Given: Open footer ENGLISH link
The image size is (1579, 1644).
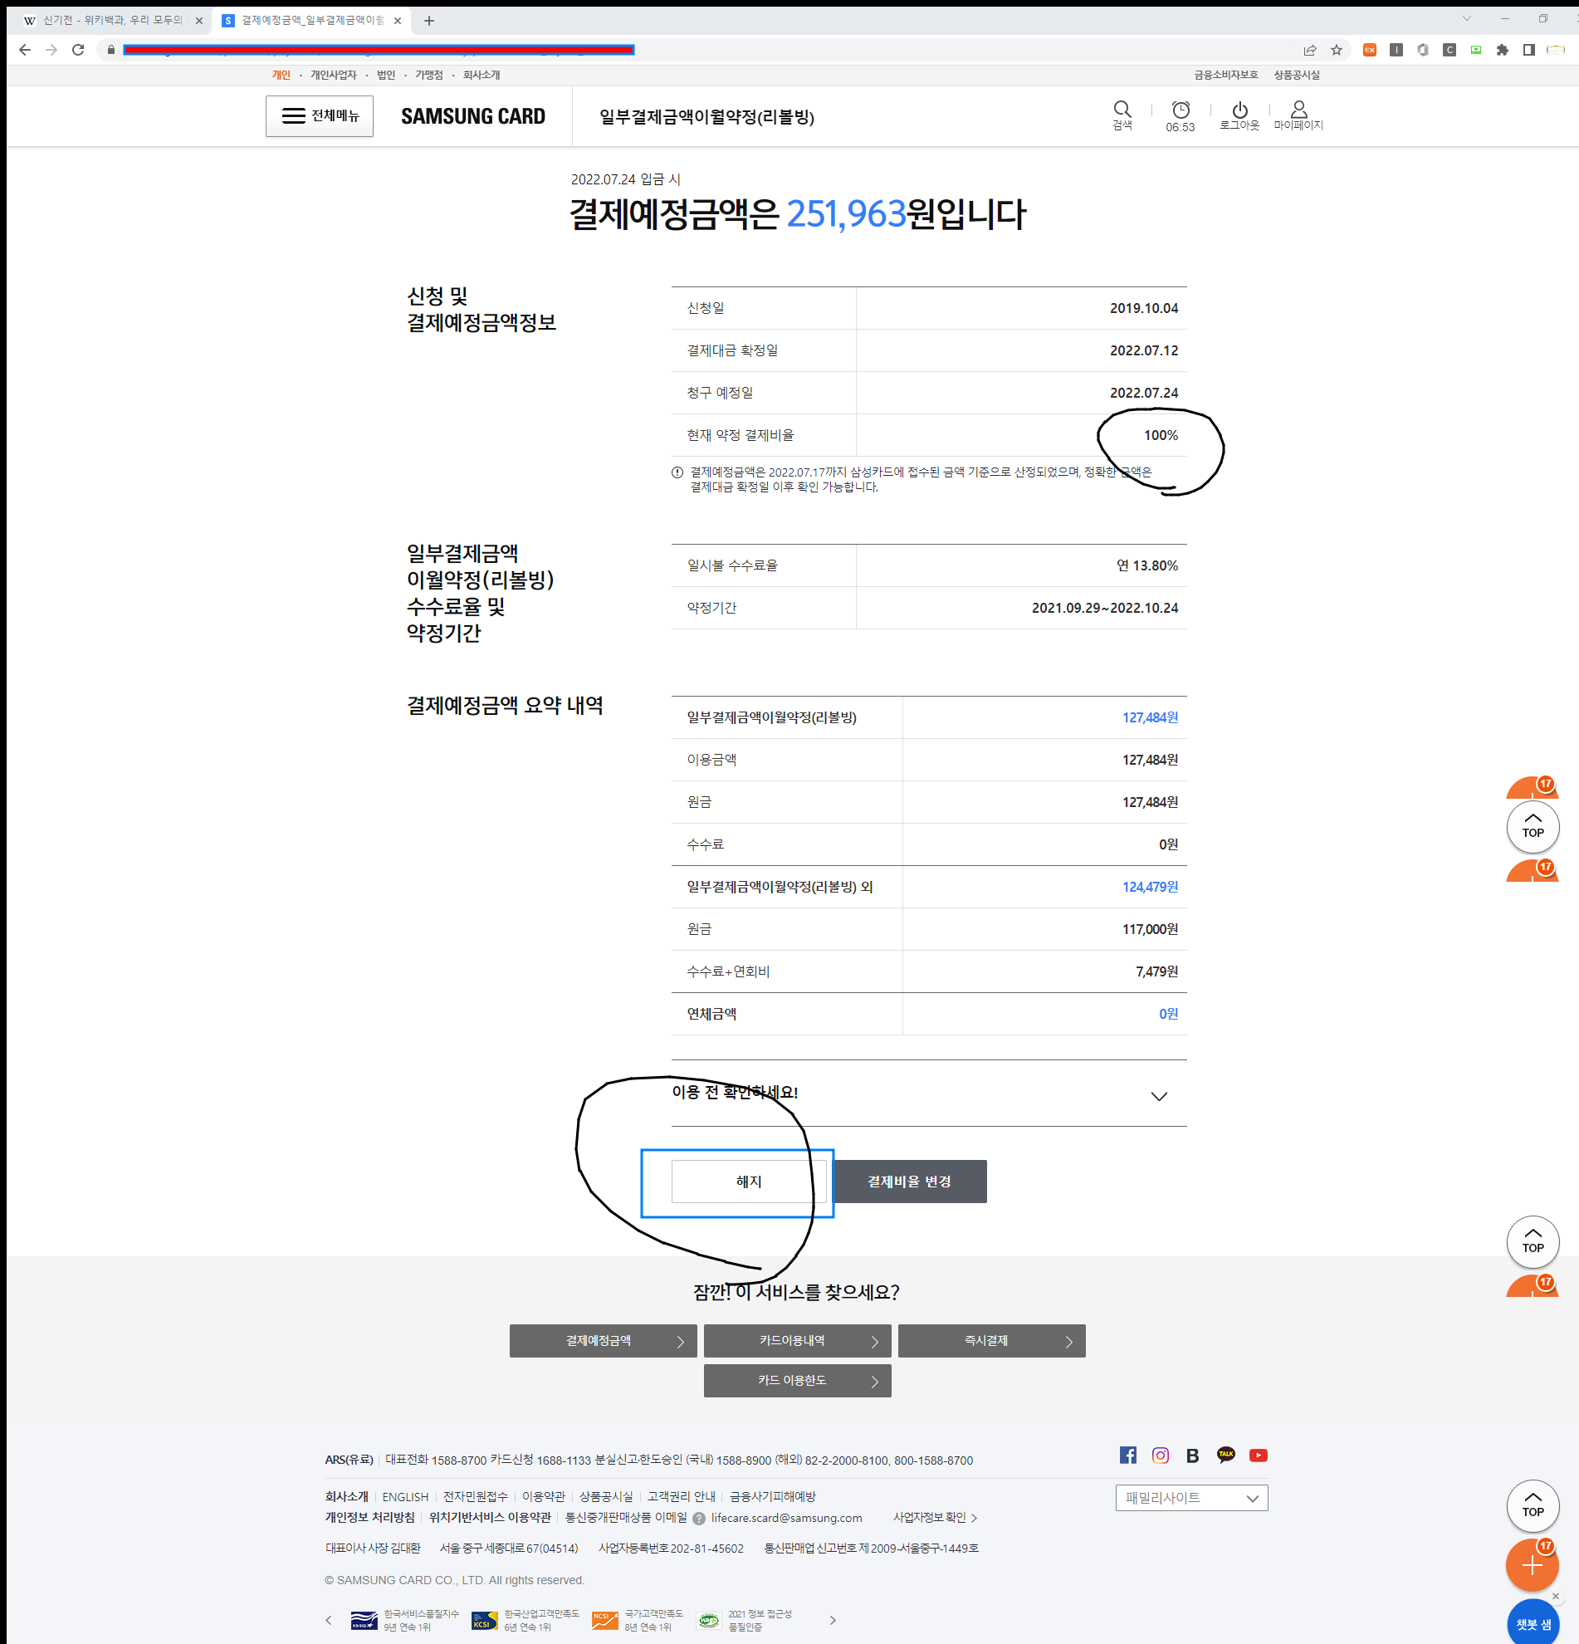Looking at the screenshot, I should point(405,1496).
